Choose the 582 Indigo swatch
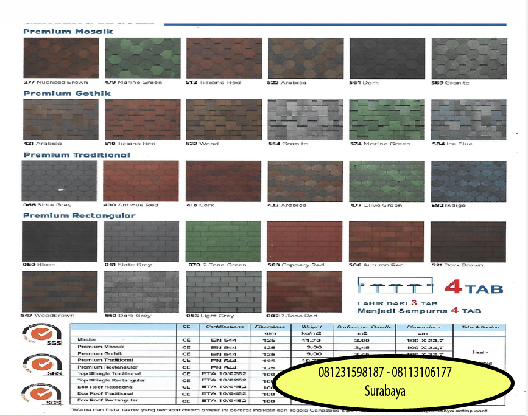The height and width of the screenshot is (416, 528). point(468,181)
